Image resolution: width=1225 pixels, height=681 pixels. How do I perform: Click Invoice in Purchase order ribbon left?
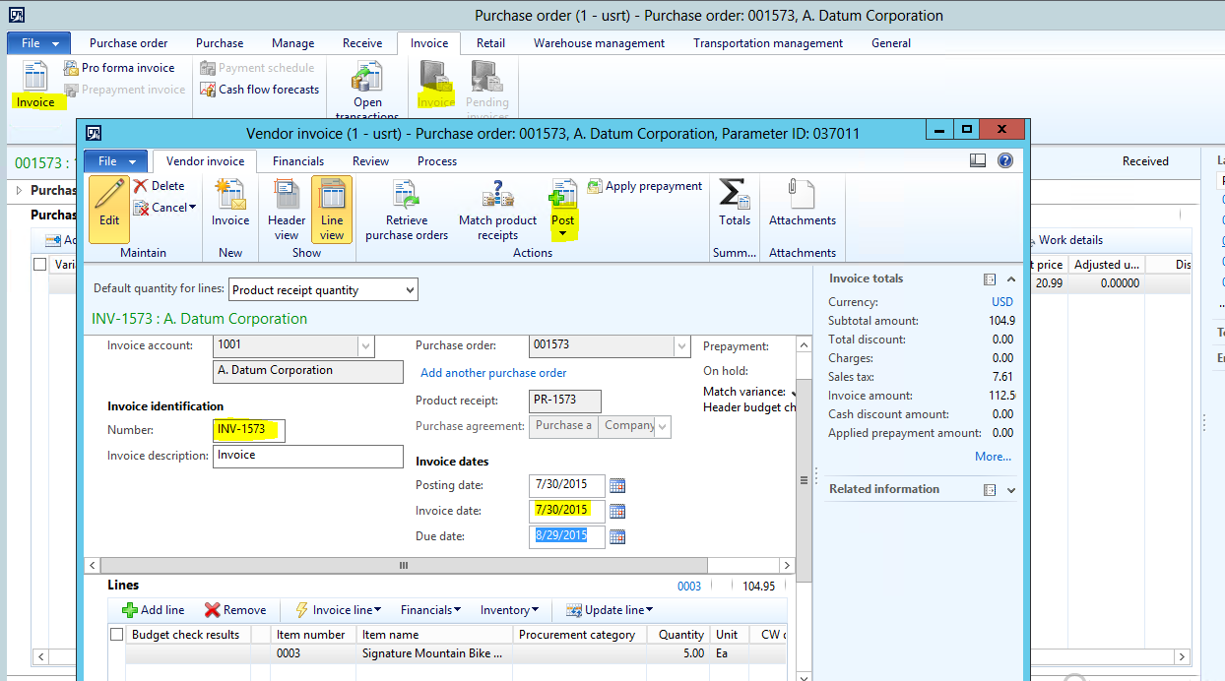pyautogui.click(x=35, y=87)
